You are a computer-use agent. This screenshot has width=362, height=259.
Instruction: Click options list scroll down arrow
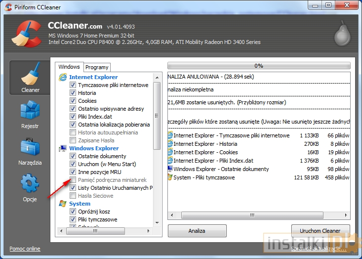tap(157, 223)
